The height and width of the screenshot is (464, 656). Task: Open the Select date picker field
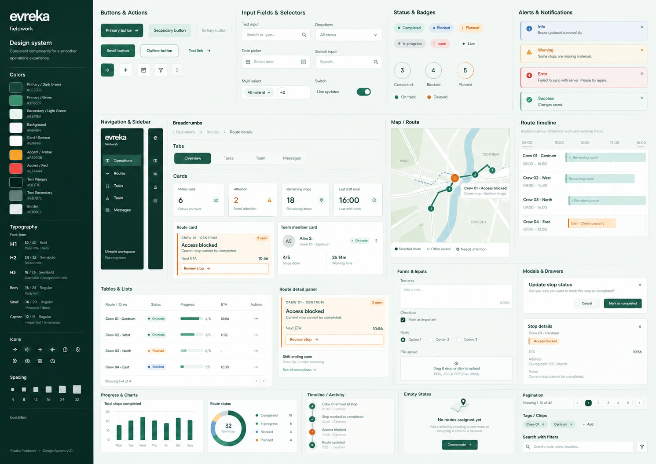(276, 62)
